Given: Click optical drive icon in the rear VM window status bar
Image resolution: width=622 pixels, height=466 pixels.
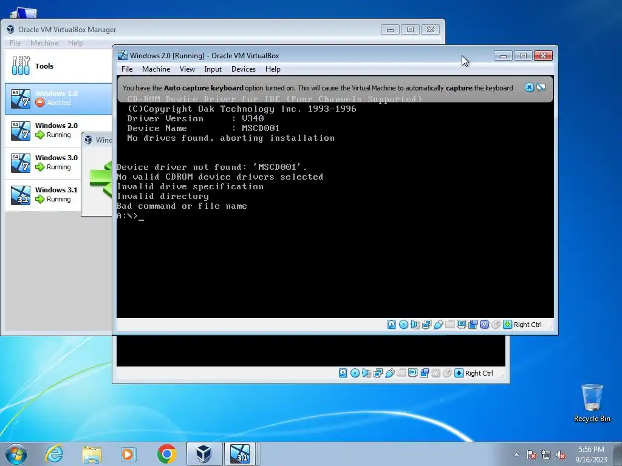Looking at the screenshot, I should pyautogui.click(x=355, y=373).
